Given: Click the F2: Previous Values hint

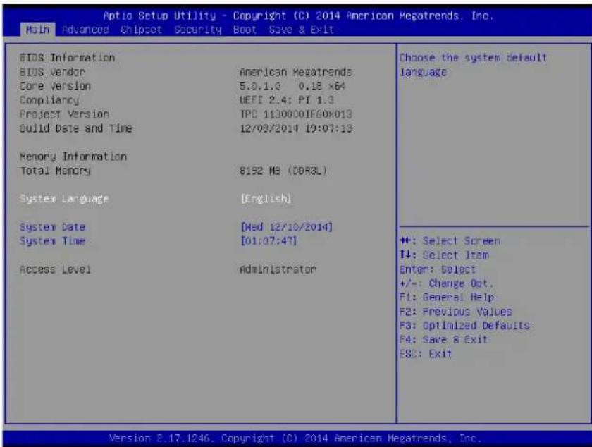Looking at the screenshot, I should (456, 312).
